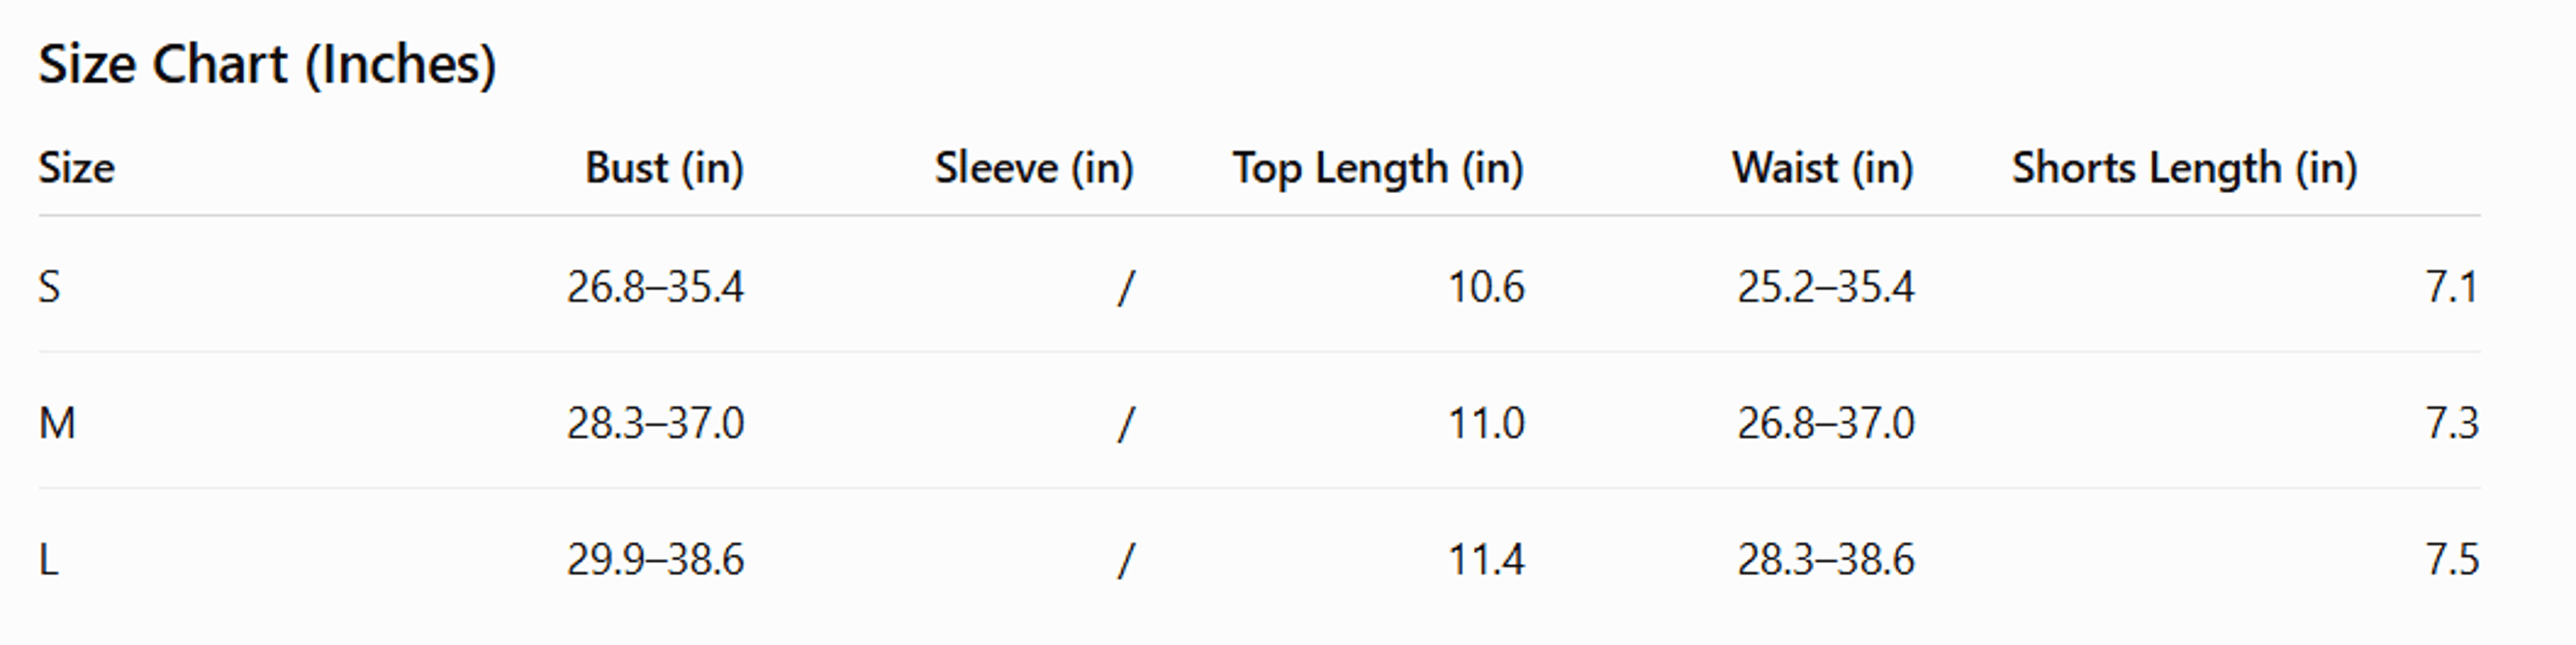Click the 10.6 top length cell
This screenshot has width=2576, height=645.
(x=1487, y=287)
